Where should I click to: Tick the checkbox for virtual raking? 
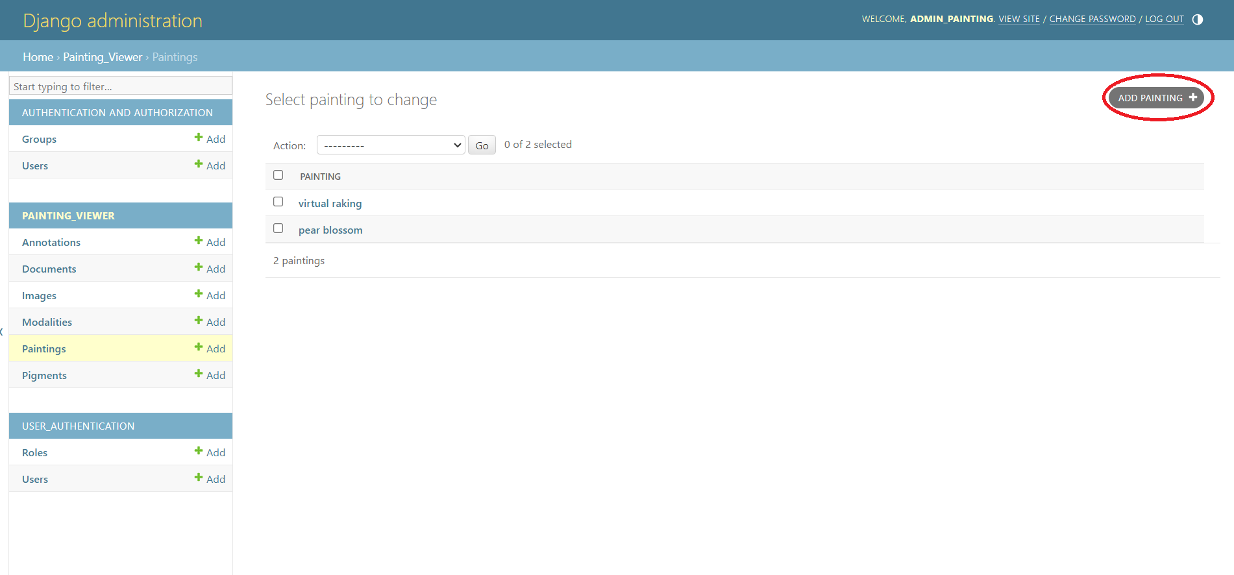(x=278, y=202)
